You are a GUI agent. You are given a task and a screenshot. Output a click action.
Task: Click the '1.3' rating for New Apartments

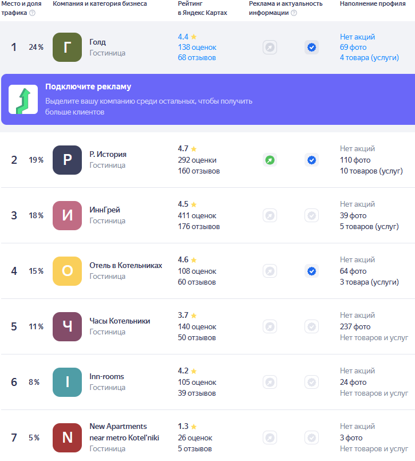(x=183, y=426)
